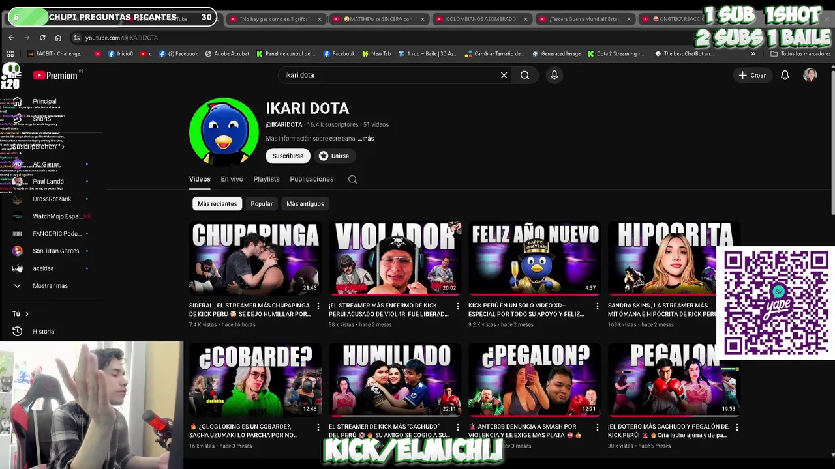Expand subscriptions with Mostrar más
835x469 pixels.
[50, 285]
